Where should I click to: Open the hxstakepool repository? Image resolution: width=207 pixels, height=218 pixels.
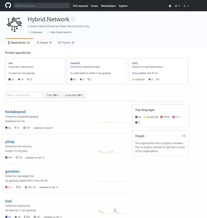coord(15,112)
